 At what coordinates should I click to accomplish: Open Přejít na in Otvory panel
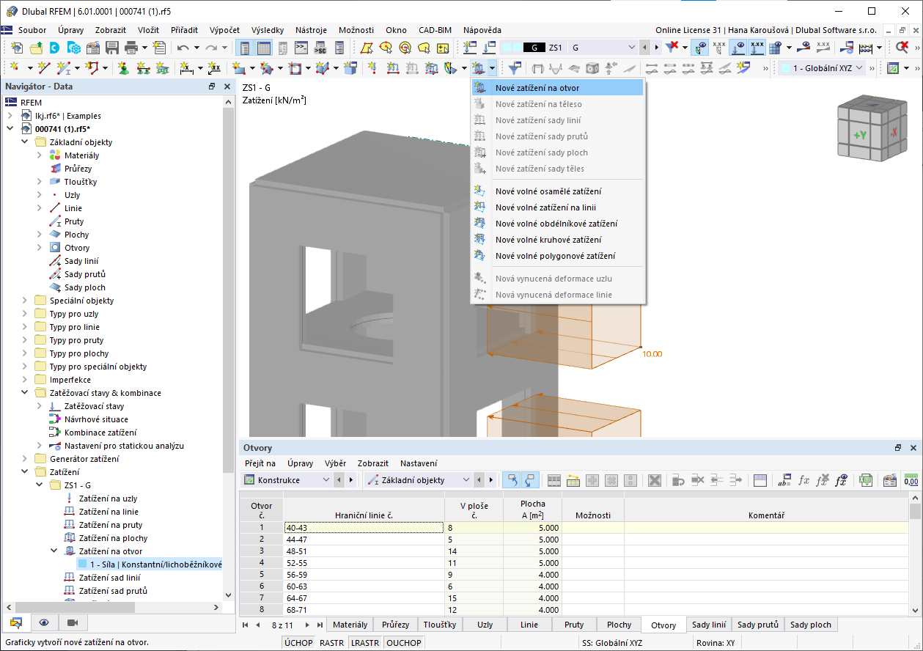pyautogui.click(x=260, y=463)
